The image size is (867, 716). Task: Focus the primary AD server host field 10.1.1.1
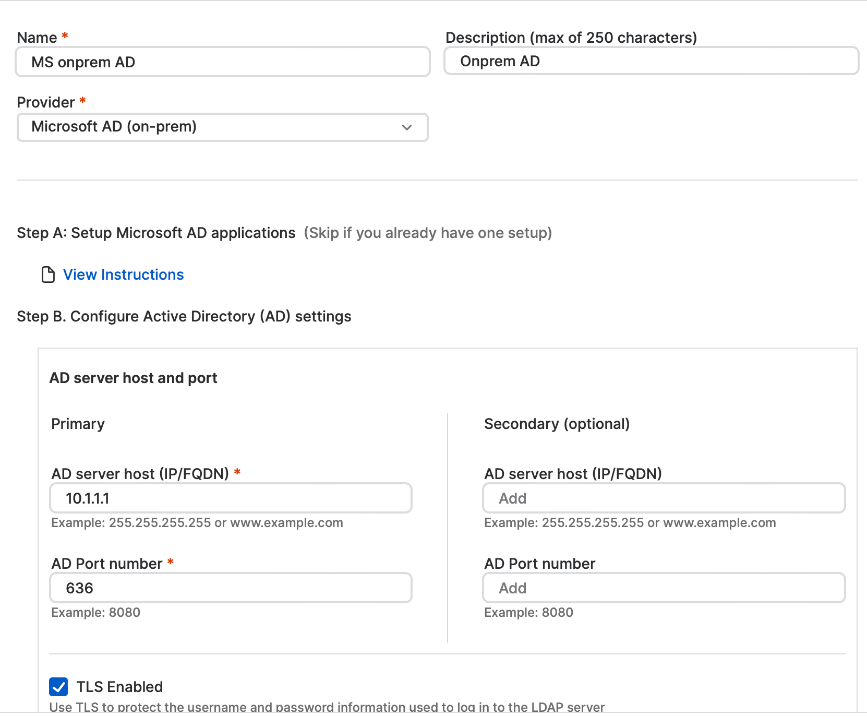[231, 498]
